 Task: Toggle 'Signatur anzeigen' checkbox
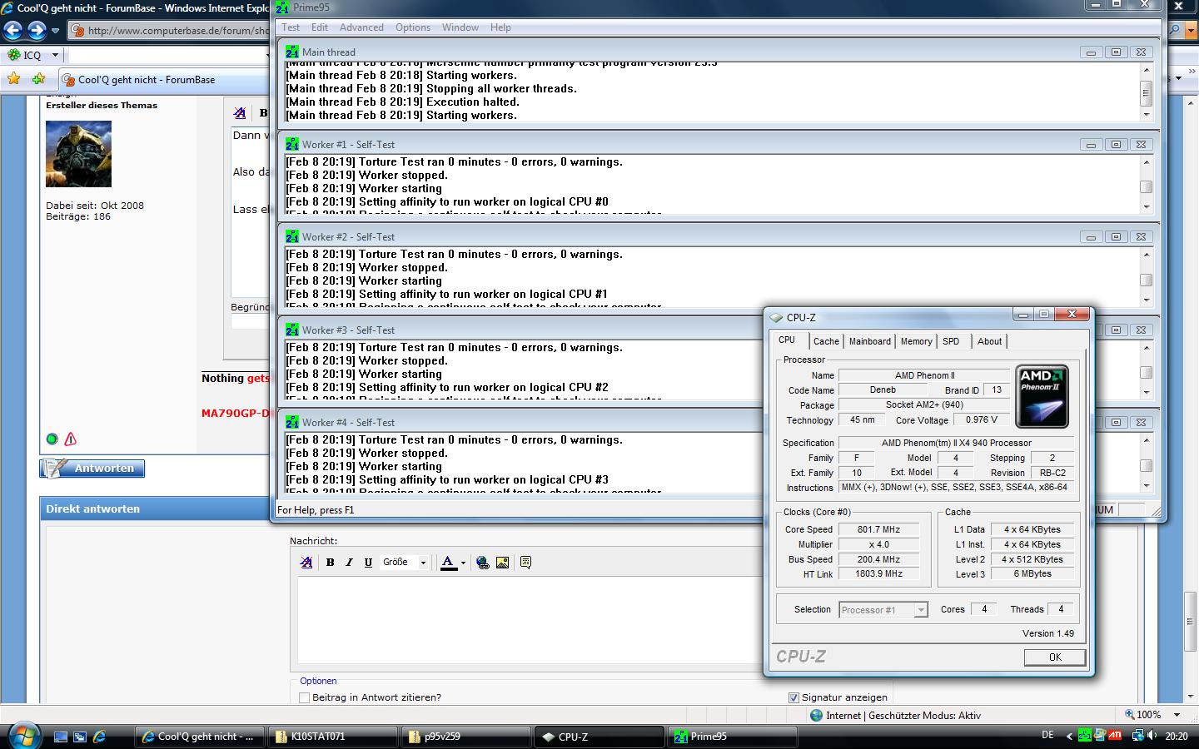(x=794, y=697)
